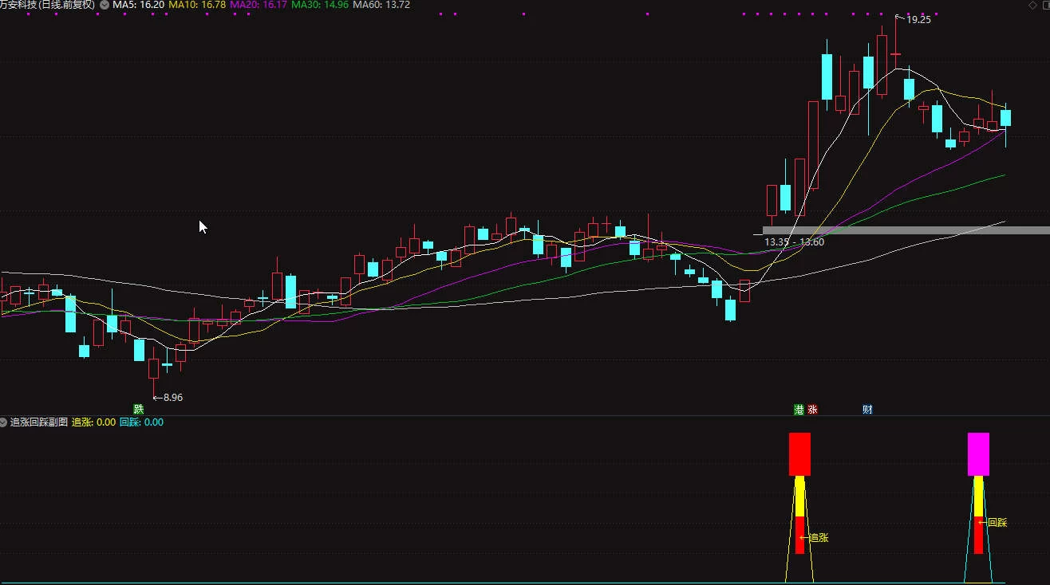Click the diamond icon at top right
The image size is (1050, 585).
[x=1032, y=5]
